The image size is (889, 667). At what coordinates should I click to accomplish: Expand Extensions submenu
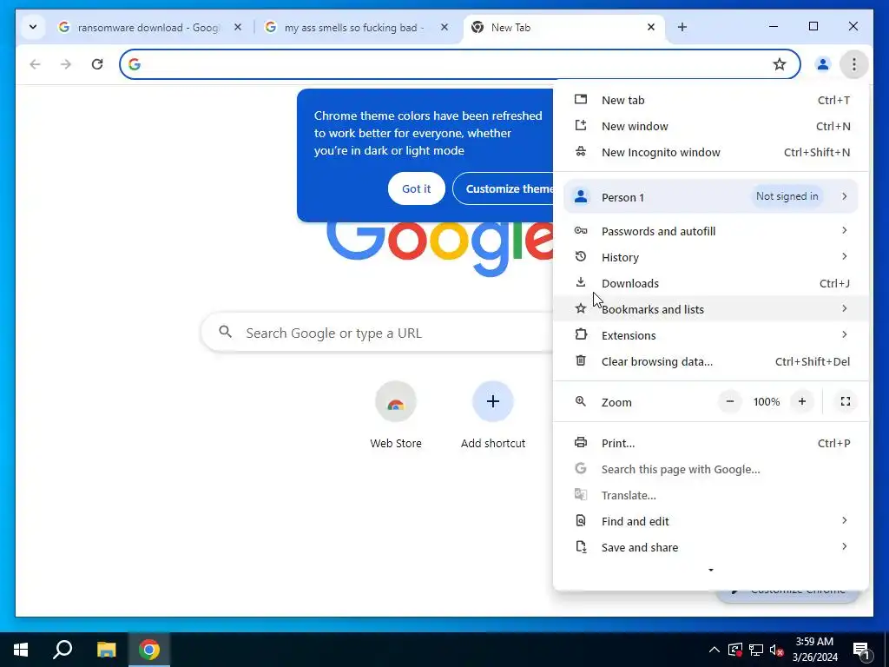point(711,335)
